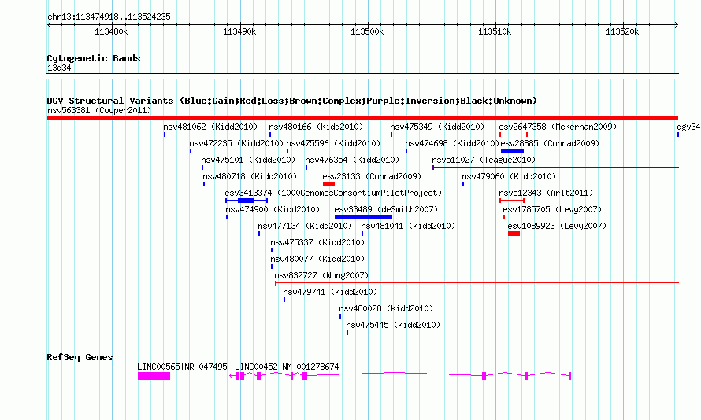Select the nsv475101 (Kidd2010) label
This screenshot has width=701, height=420.
pos(248,160)
